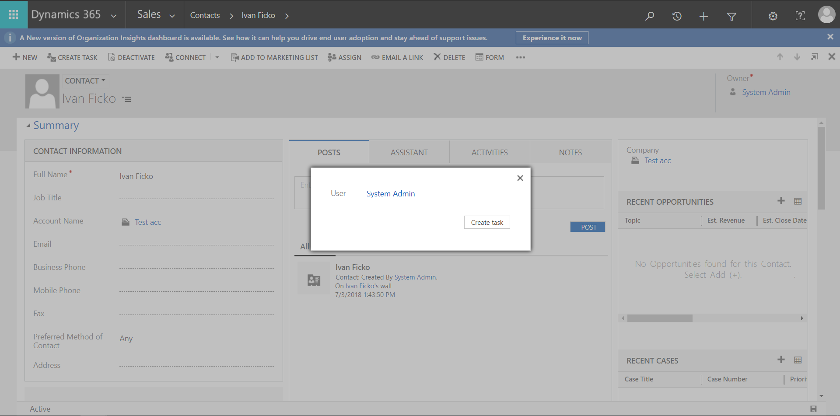
Task: Click ASSIGN command
Action: pos(345,57)
